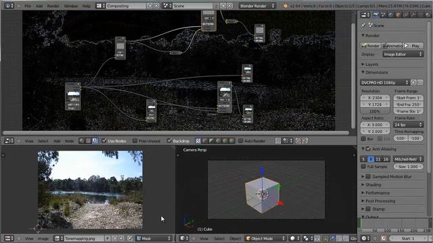This screenshot has width=433, height=243.
Task: Click the delete screen layout X icon
Action: (x=156, y=6)
